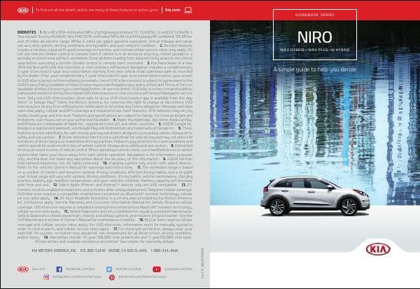Screen dimensions: 420x289
Task: Open the youtube.com/kia link
Action: point(178,269)
